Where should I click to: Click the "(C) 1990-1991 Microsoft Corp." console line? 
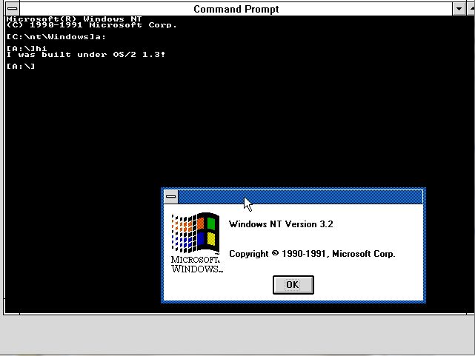91,25
